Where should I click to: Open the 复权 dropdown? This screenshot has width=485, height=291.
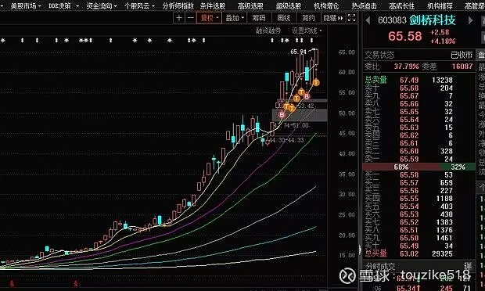pyautogui.click(x=210, y=18)
